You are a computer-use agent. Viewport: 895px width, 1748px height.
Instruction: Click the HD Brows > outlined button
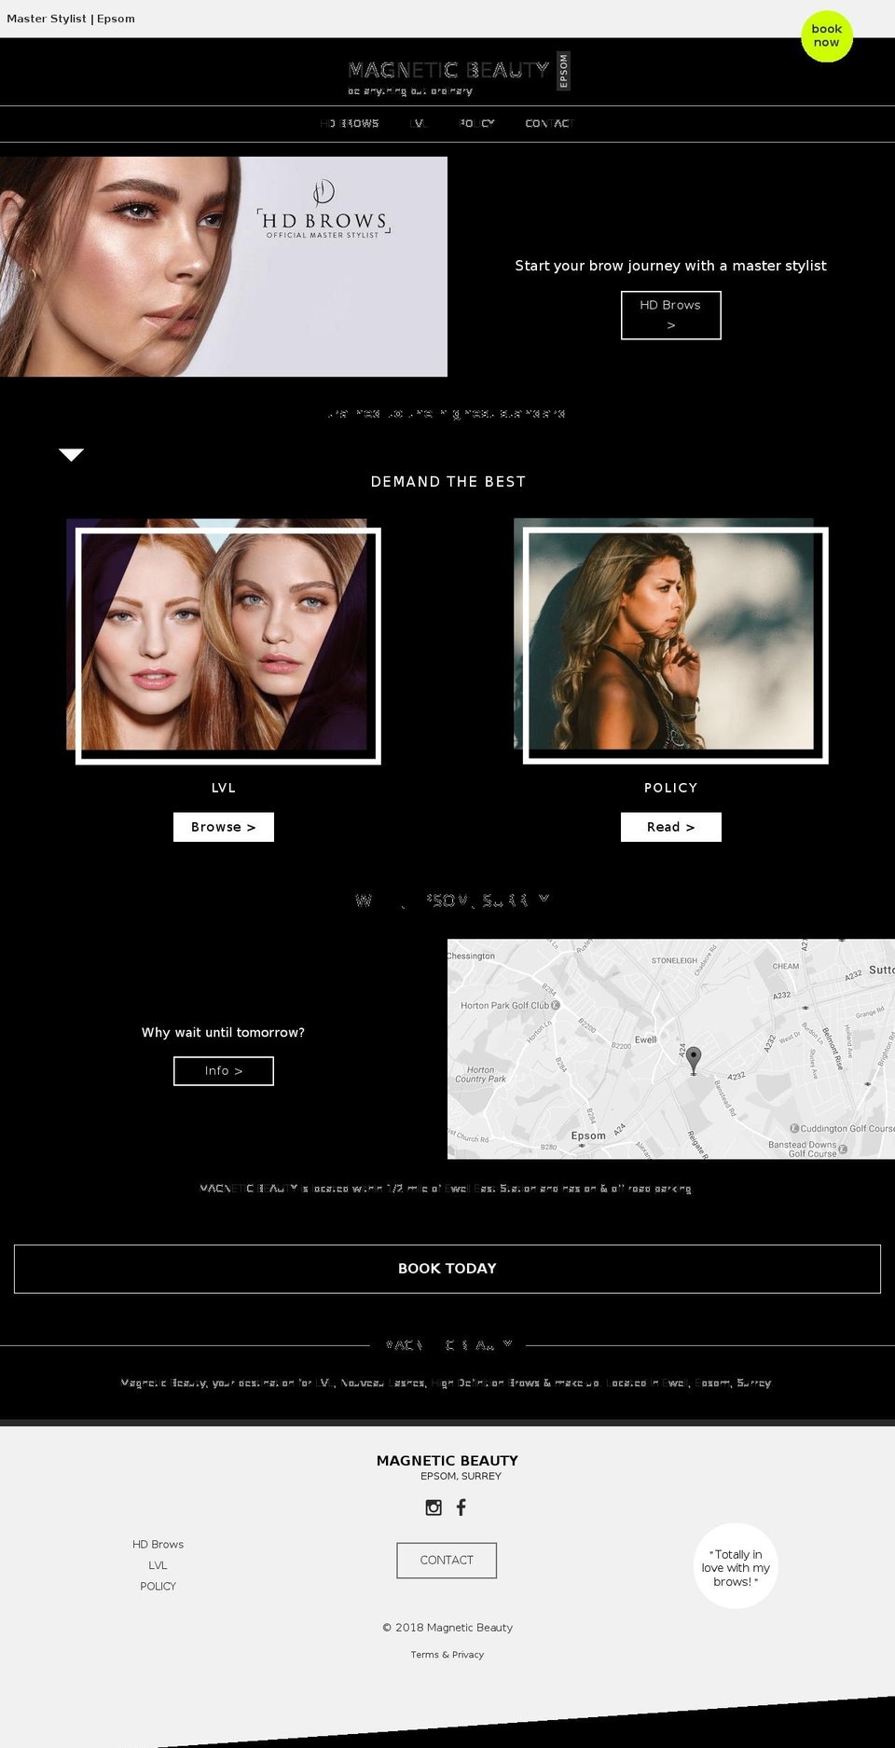click(671, 315)
